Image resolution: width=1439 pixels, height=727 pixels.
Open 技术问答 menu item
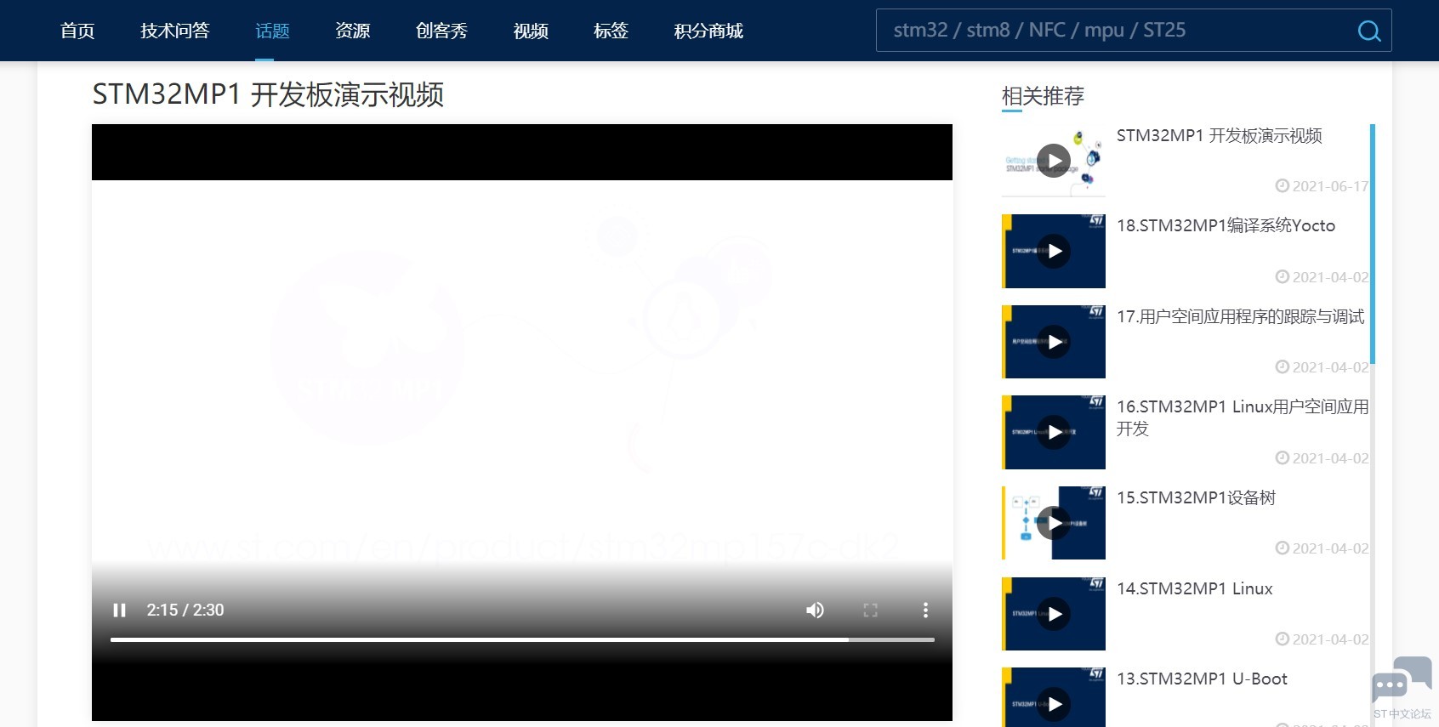pyautogui.click(x=175, y=31)
